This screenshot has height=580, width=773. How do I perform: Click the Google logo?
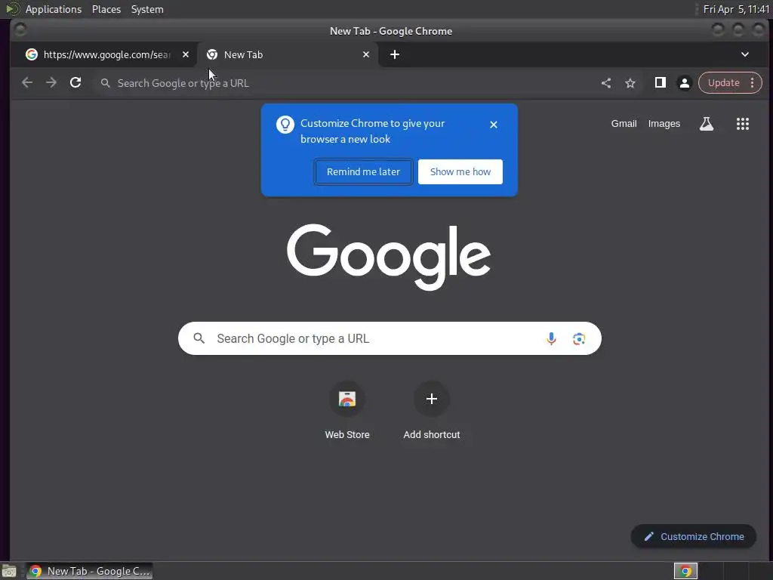click(389, 257)
